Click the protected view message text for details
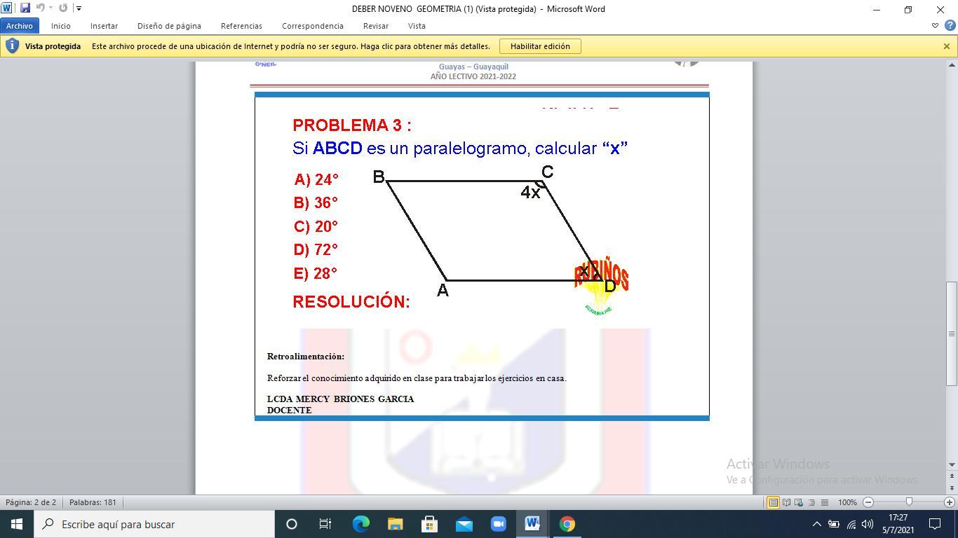This screenshot has height=538, width=958. pyautogui.click(x=291, y=46)
